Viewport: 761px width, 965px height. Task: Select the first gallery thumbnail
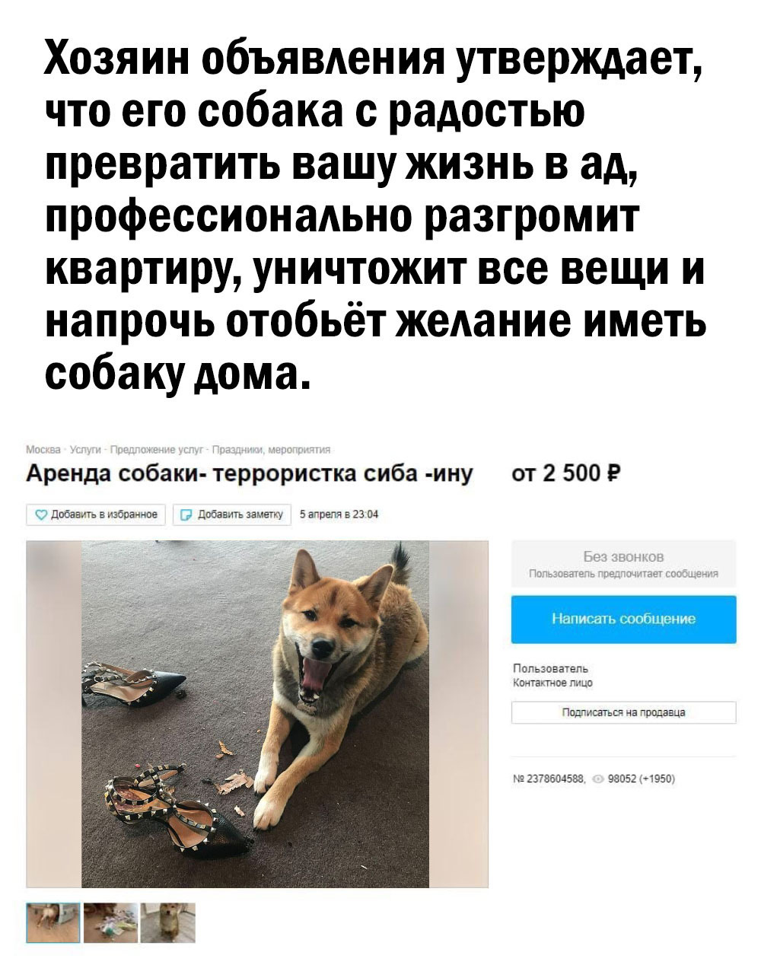pos(53,922)
